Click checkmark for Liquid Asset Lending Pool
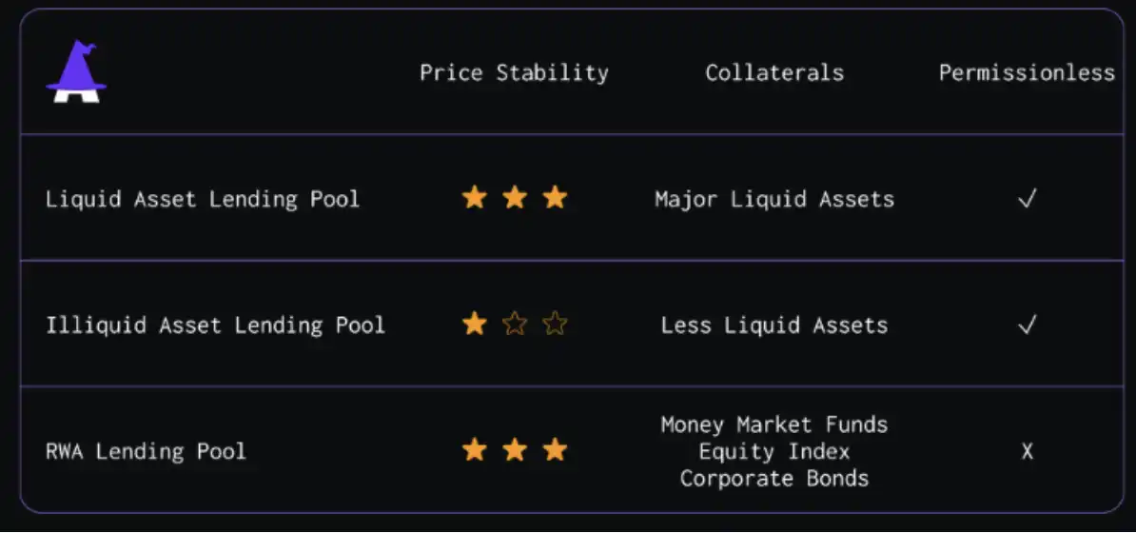This screenshot has height=533, width=1136. point(1027,199)
